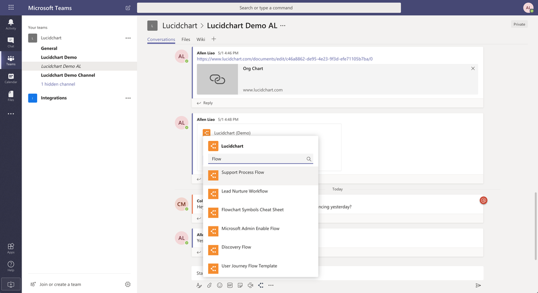Click the conversation vertical scrollbar
The image size is (538, 293).
click(535, 226)
